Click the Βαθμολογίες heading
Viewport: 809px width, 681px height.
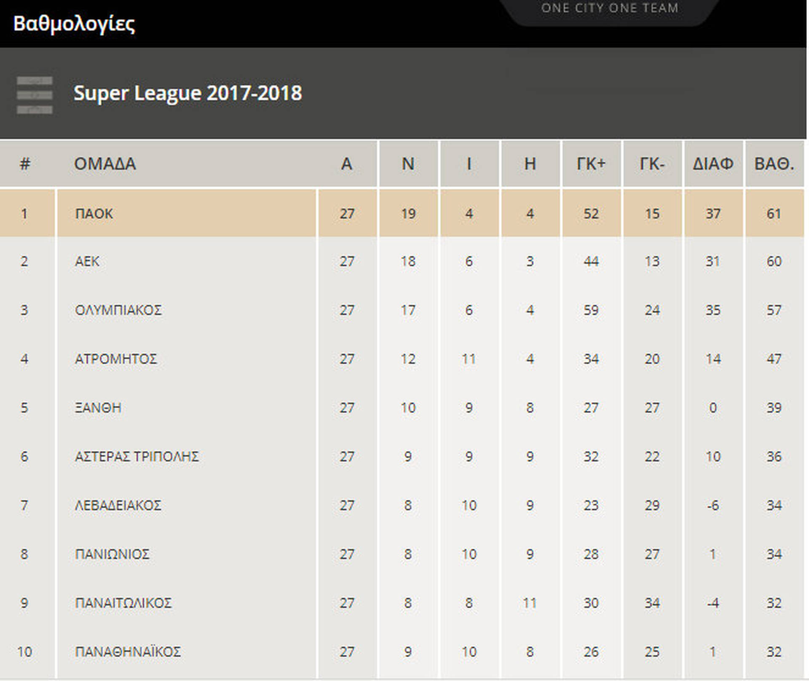[74, 24]
